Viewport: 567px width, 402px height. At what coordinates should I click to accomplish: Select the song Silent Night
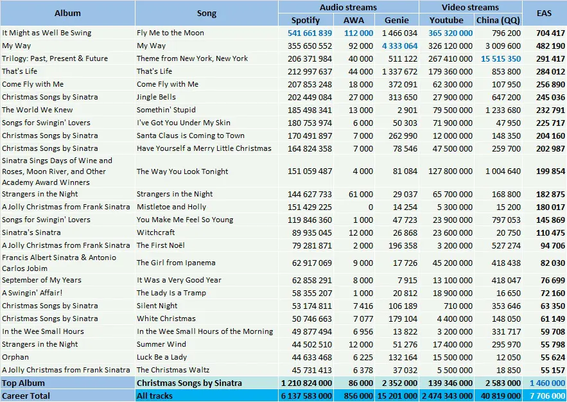[x=157, y=306]
